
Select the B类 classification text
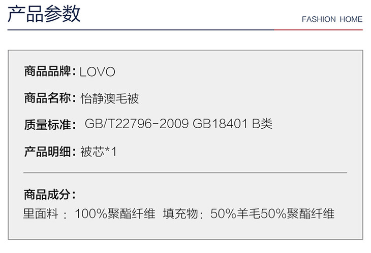tap(262, 124)
